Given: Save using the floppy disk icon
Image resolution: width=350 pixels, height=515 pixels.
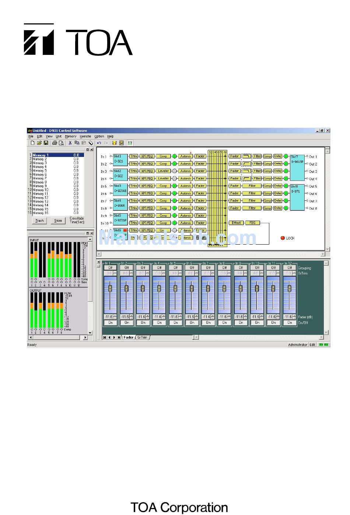Looking at the screenshot, I should [x=46, y=143].
